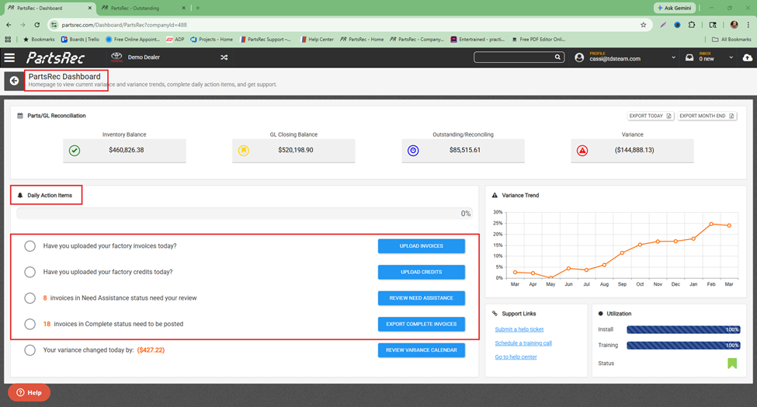Open Chrome extensions puzzle icon
Viewport: 757px width, 407px height.
692,25
